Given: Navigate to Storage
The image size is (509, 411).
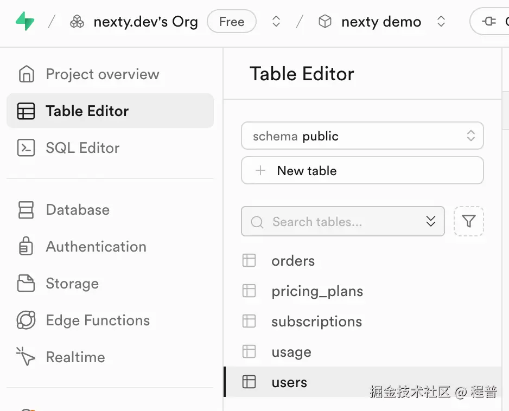Looking at the screenshot, I should tap(72, 284).
